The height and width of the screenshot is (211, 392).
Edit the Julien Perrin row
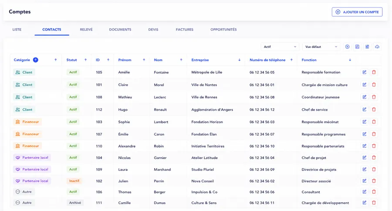365,181
